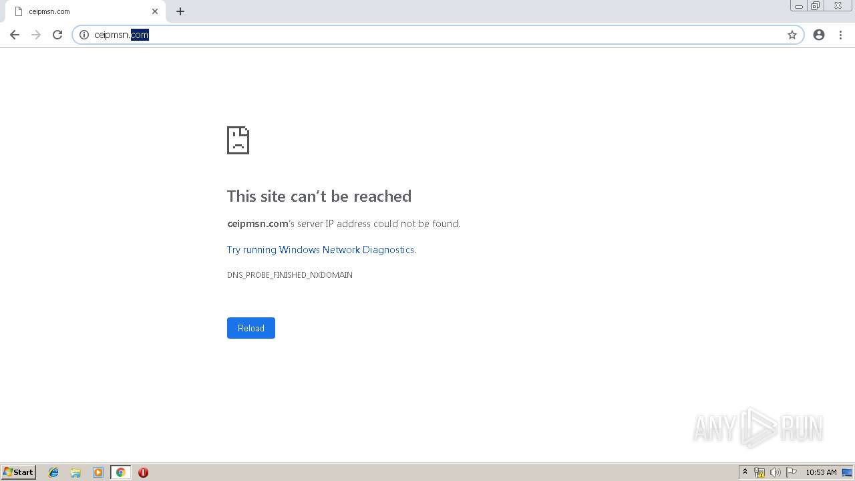Open the red Opera icon in taskbar
Image resolution: width=855 pixels, height=481 pixels.
click(143, 472)
